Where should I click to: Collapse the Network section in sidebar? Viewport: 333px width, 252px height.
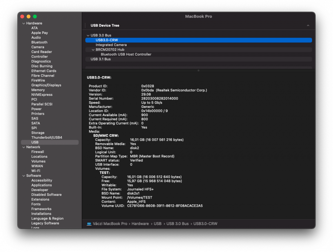click(24, 147)
